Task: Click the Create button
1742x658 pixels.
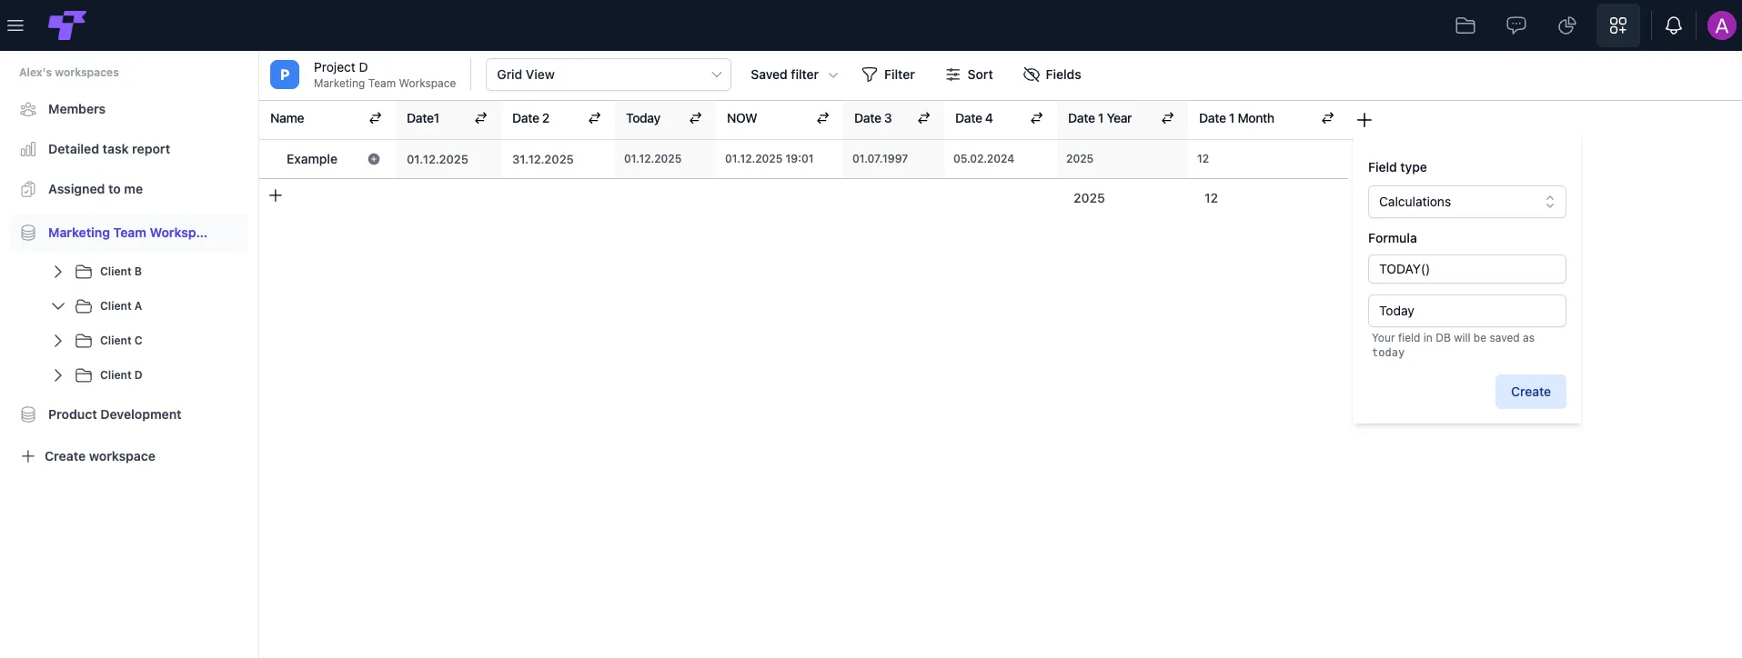Action: point(1531,392)
